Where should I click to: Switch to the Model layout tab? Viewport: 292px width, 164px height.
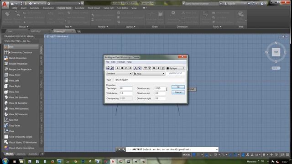[9, 154]
